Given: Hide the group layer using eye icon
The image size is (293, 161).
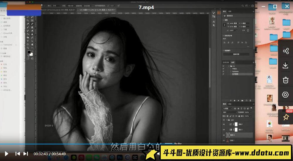Looking at the screenshot, I should [224, 120].
